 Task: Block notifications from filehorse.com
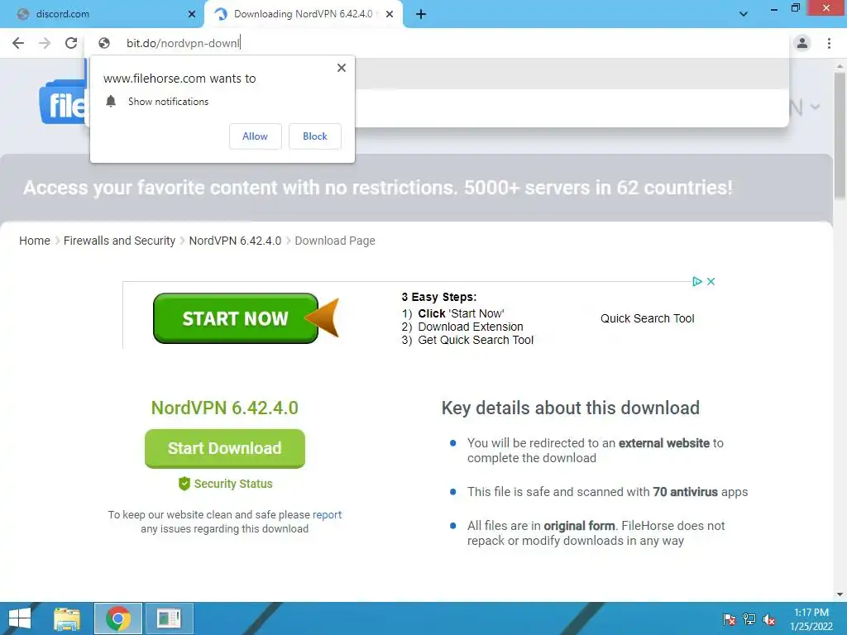coord(315,136)
